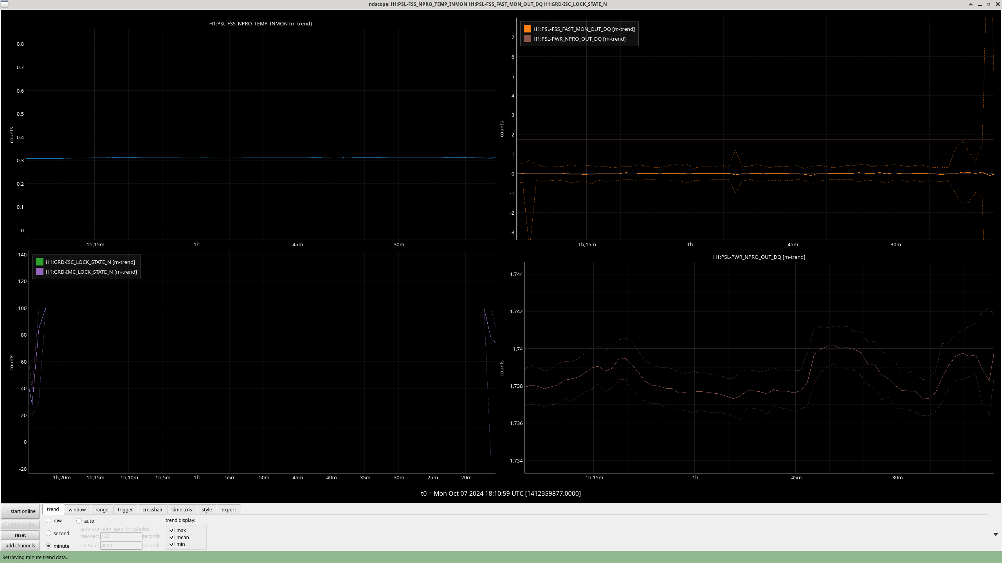Click orange FSS_FAST_MON_OUT_DQ legend swatch
Image resolution: width=1002 pixels, height=563 pixels.
pyautogui.click(x=527, y=29)
